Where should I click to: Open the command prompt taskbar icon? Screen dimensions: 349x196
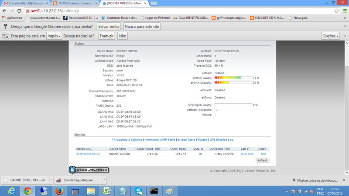pyautogui.click(x=154, y=191)
